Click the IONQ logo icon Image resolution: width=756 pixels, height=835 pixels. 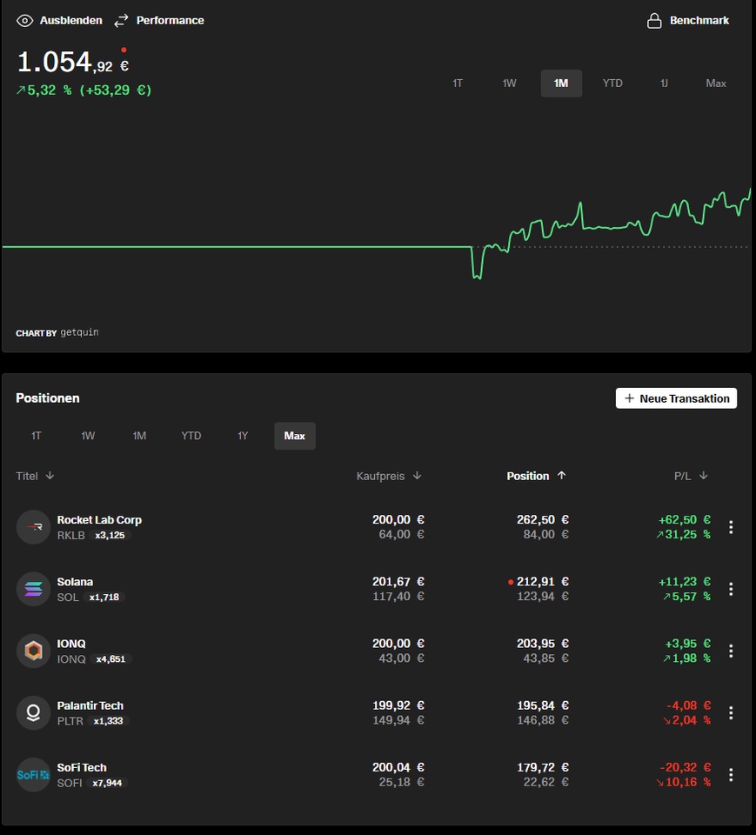pos(33,651)
